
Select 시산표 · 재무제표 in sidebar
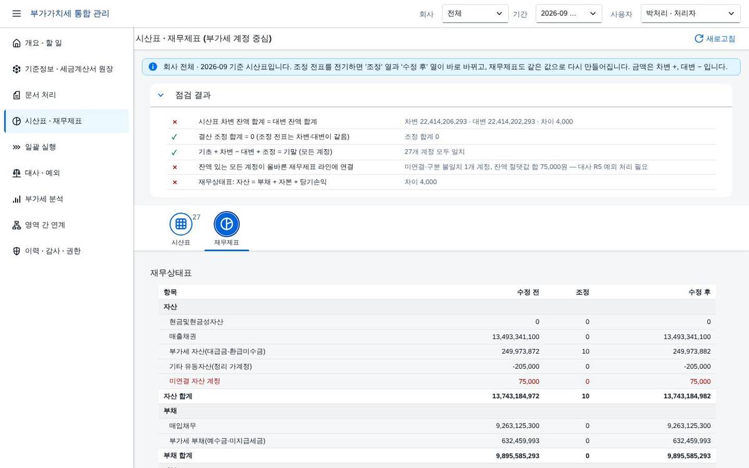[67, 121]
